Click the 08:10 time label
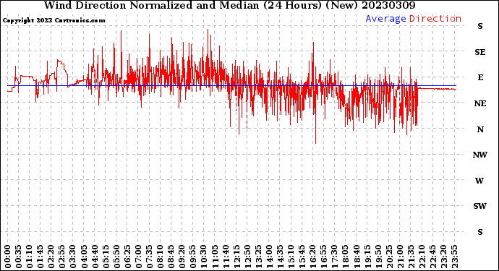 (160, 257)
